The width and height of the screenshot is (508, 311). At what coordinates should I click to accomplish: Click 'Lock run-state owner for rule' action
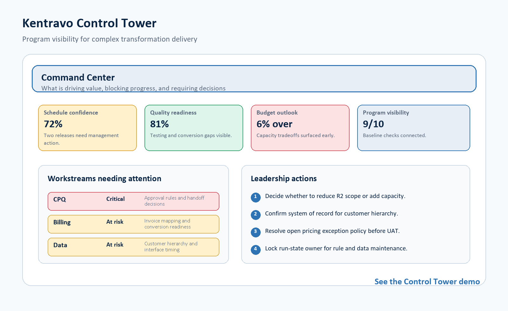pyautogui.click(x=336, y=248)
